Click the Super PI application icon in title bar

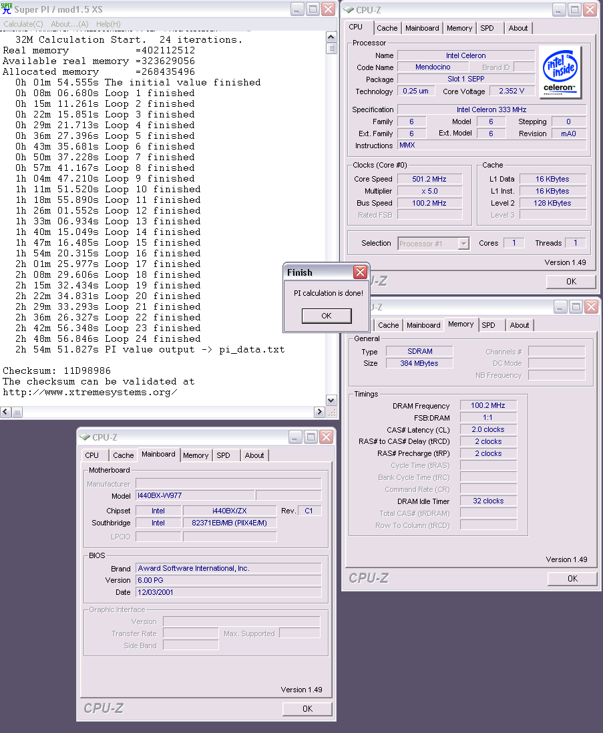pyautogui.click(x=7, y=9)
